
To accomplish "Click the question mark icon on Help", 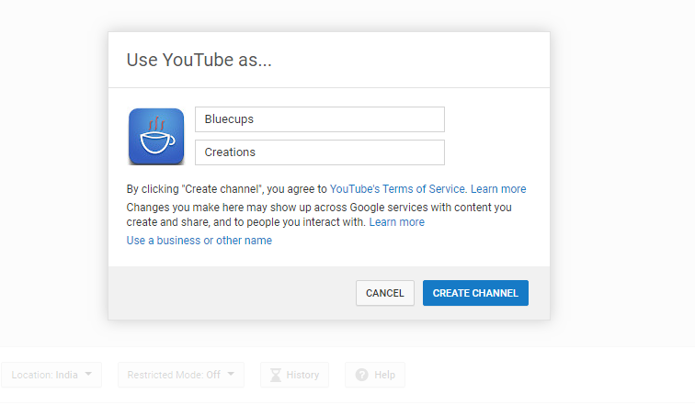I will (361, 375).
